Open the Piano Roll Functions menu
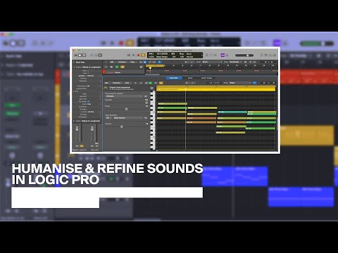Viewport: 338px width, 253px height. coord(117,83)
